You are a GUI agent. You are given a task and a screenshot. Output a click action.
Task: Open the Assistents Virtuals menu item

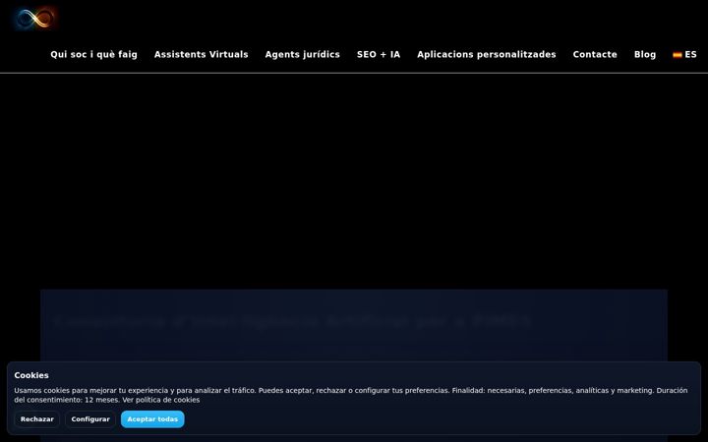point(202,55)
